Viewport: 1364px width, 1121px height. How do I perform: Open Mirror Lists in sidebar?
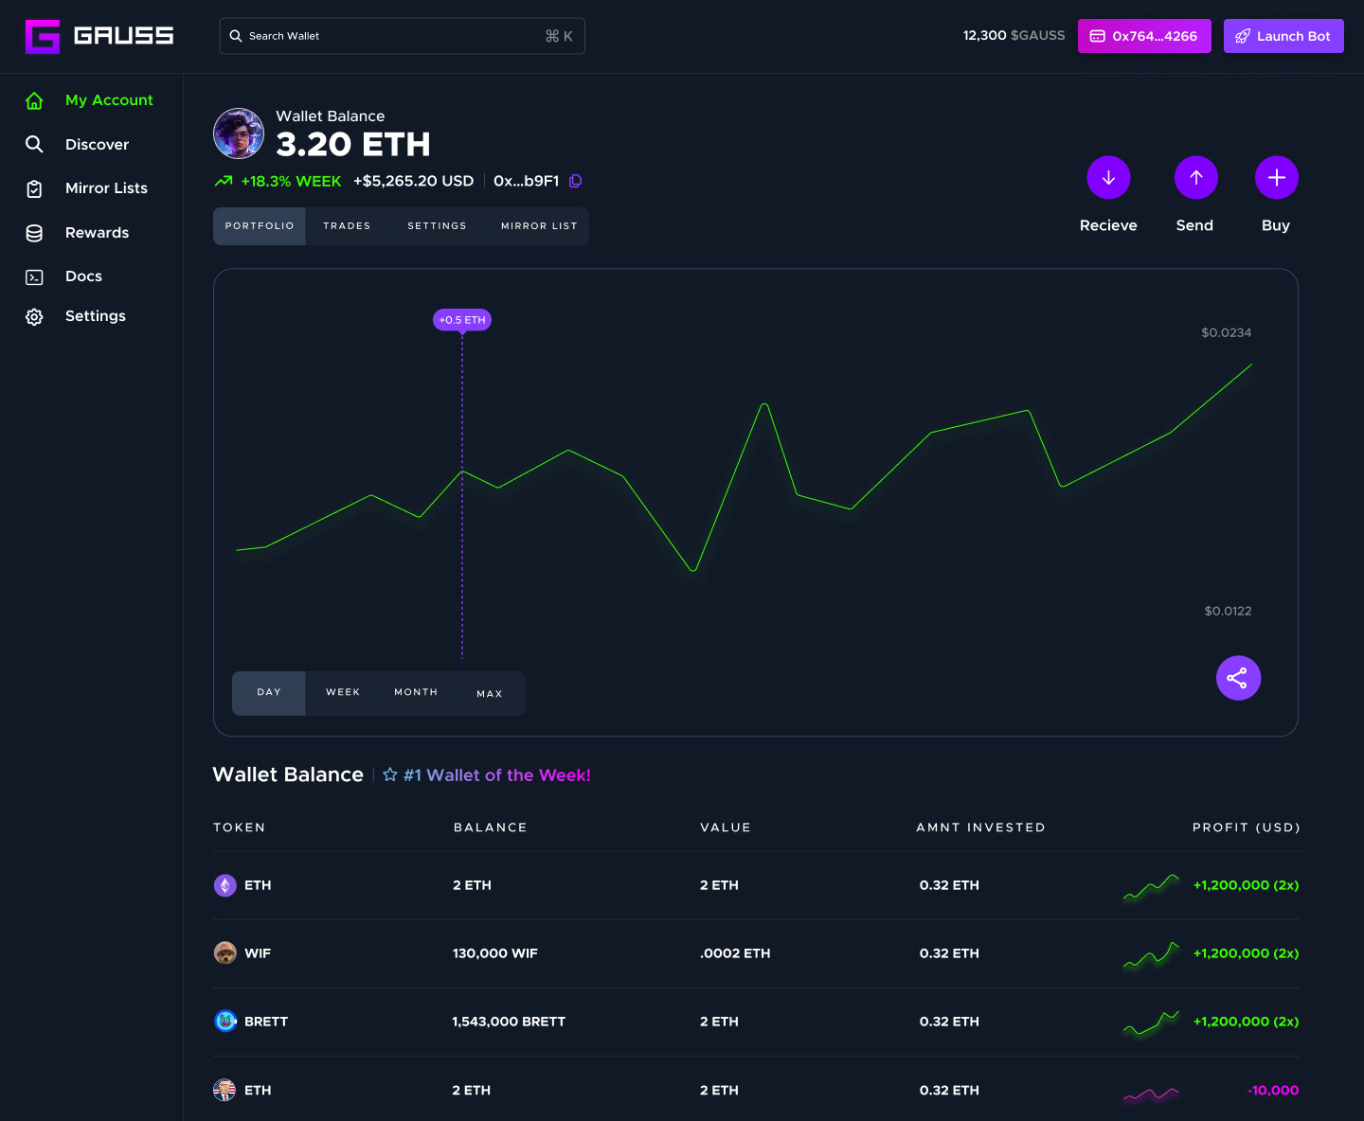click(106, 188)
